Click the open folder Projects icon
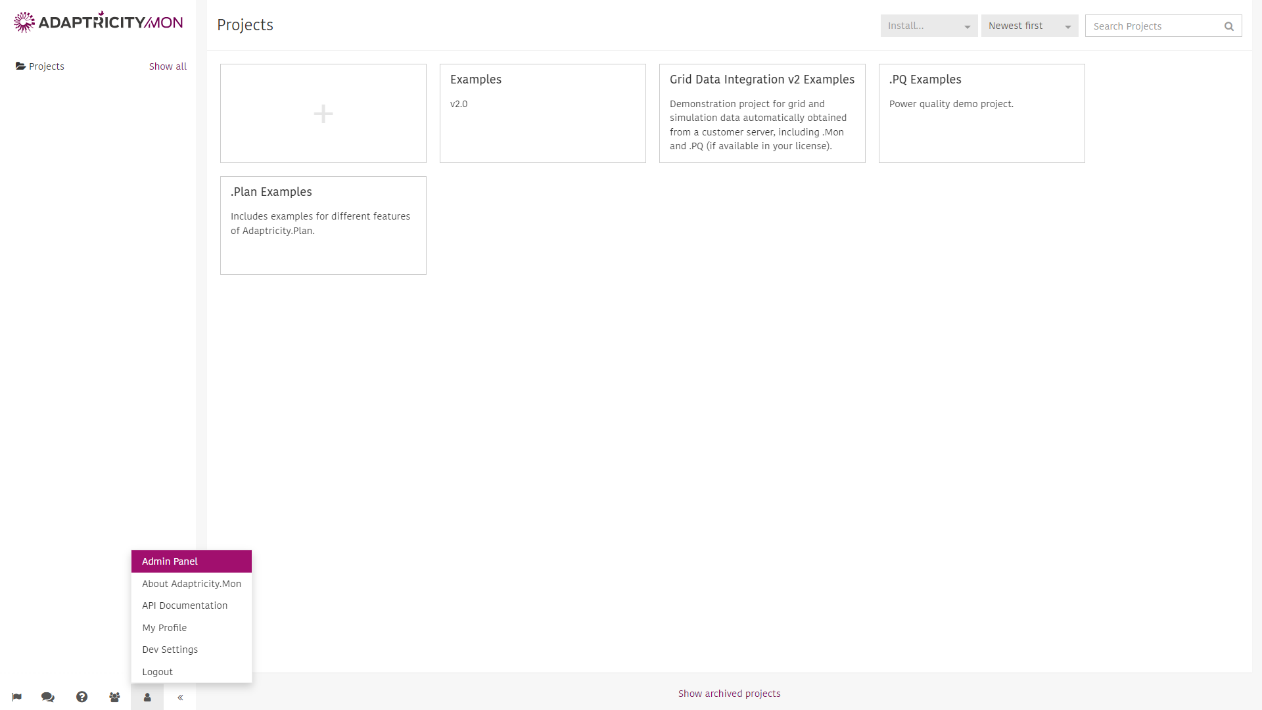This screenshot has width=1262, height=710. (x=20, y=66)
